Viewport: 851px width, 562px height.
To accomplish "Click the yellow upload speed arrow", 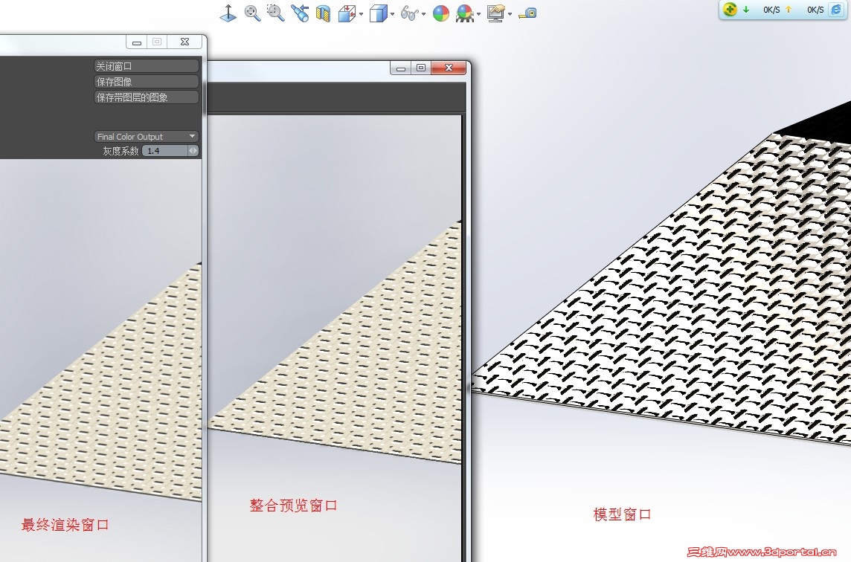I will click(x=789, y=9).
